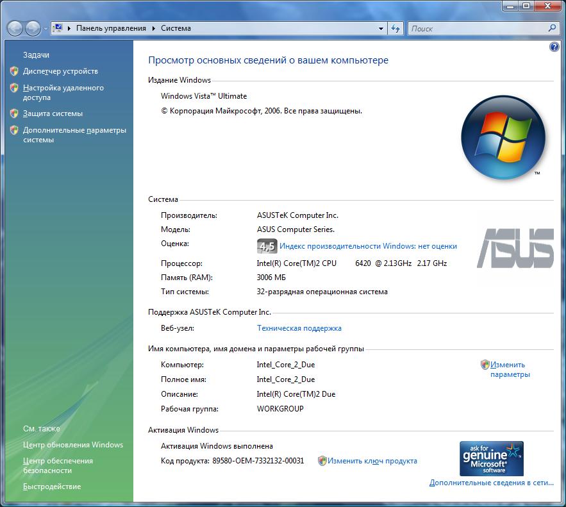Click the Корпорация Майкрософт copyright line
566x507 pixels.
coord(262,111)
